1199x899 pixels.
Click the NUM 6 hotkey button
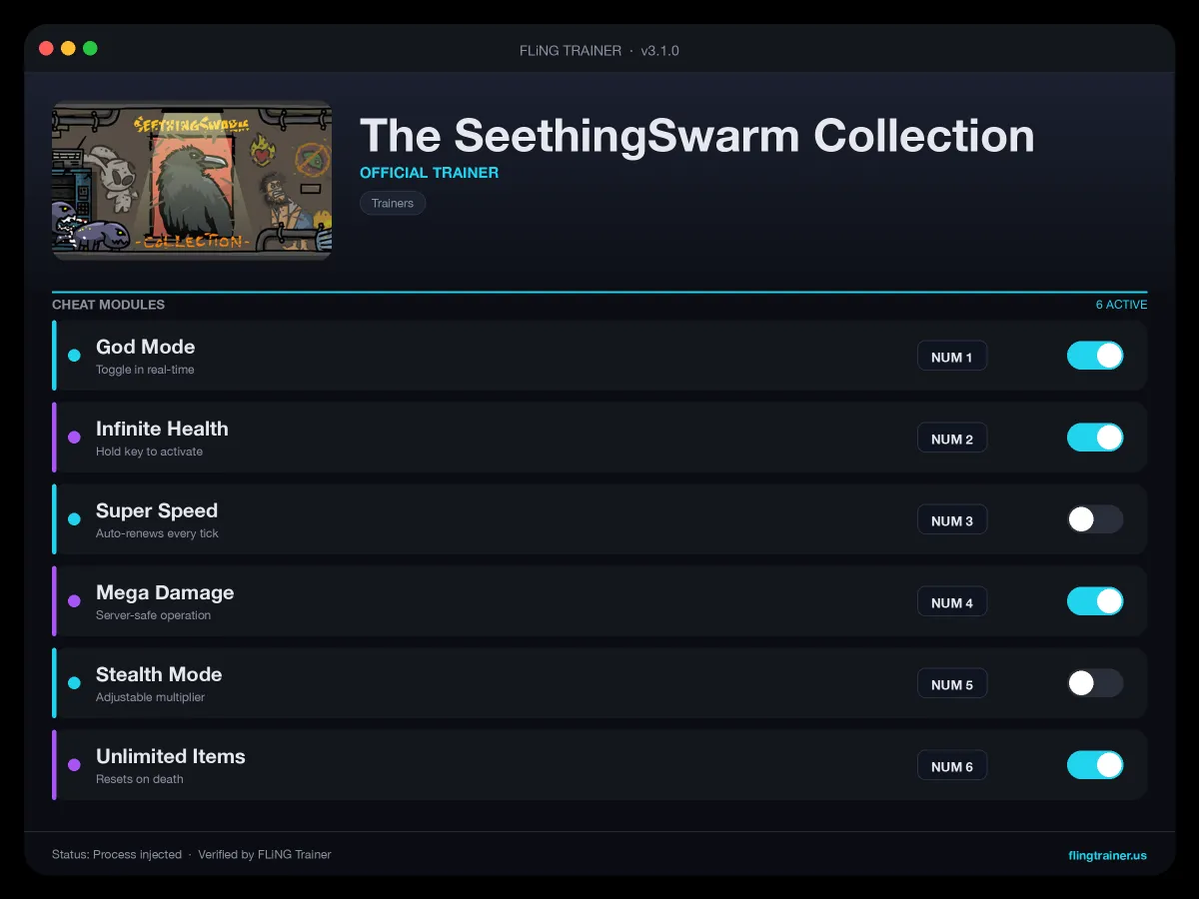coord(952,766)
